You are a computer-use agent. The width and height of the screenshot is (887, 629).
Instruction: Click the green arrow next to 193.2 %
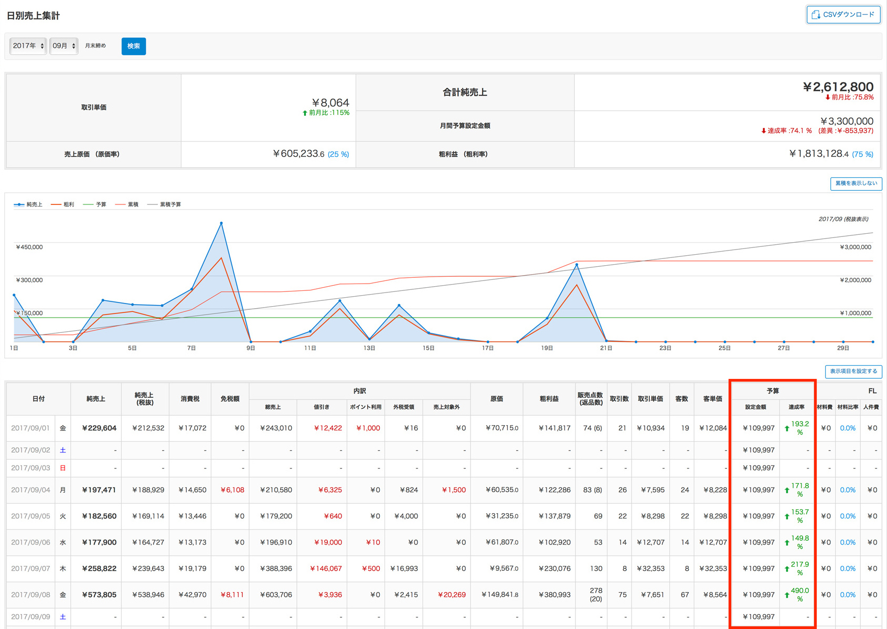pyautogui.click(x=787, y=428)
